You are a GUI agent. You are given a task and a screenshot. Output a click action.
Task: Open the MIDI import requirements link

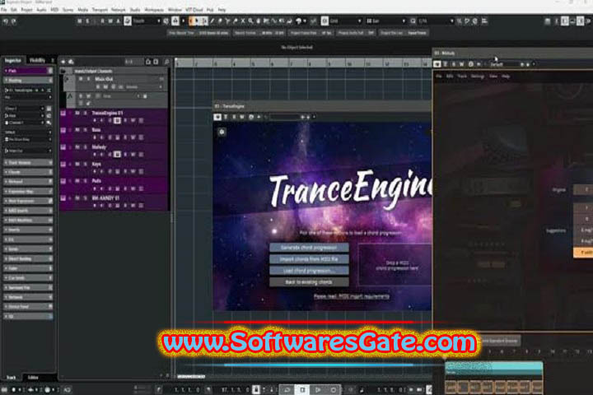(352, 296)
